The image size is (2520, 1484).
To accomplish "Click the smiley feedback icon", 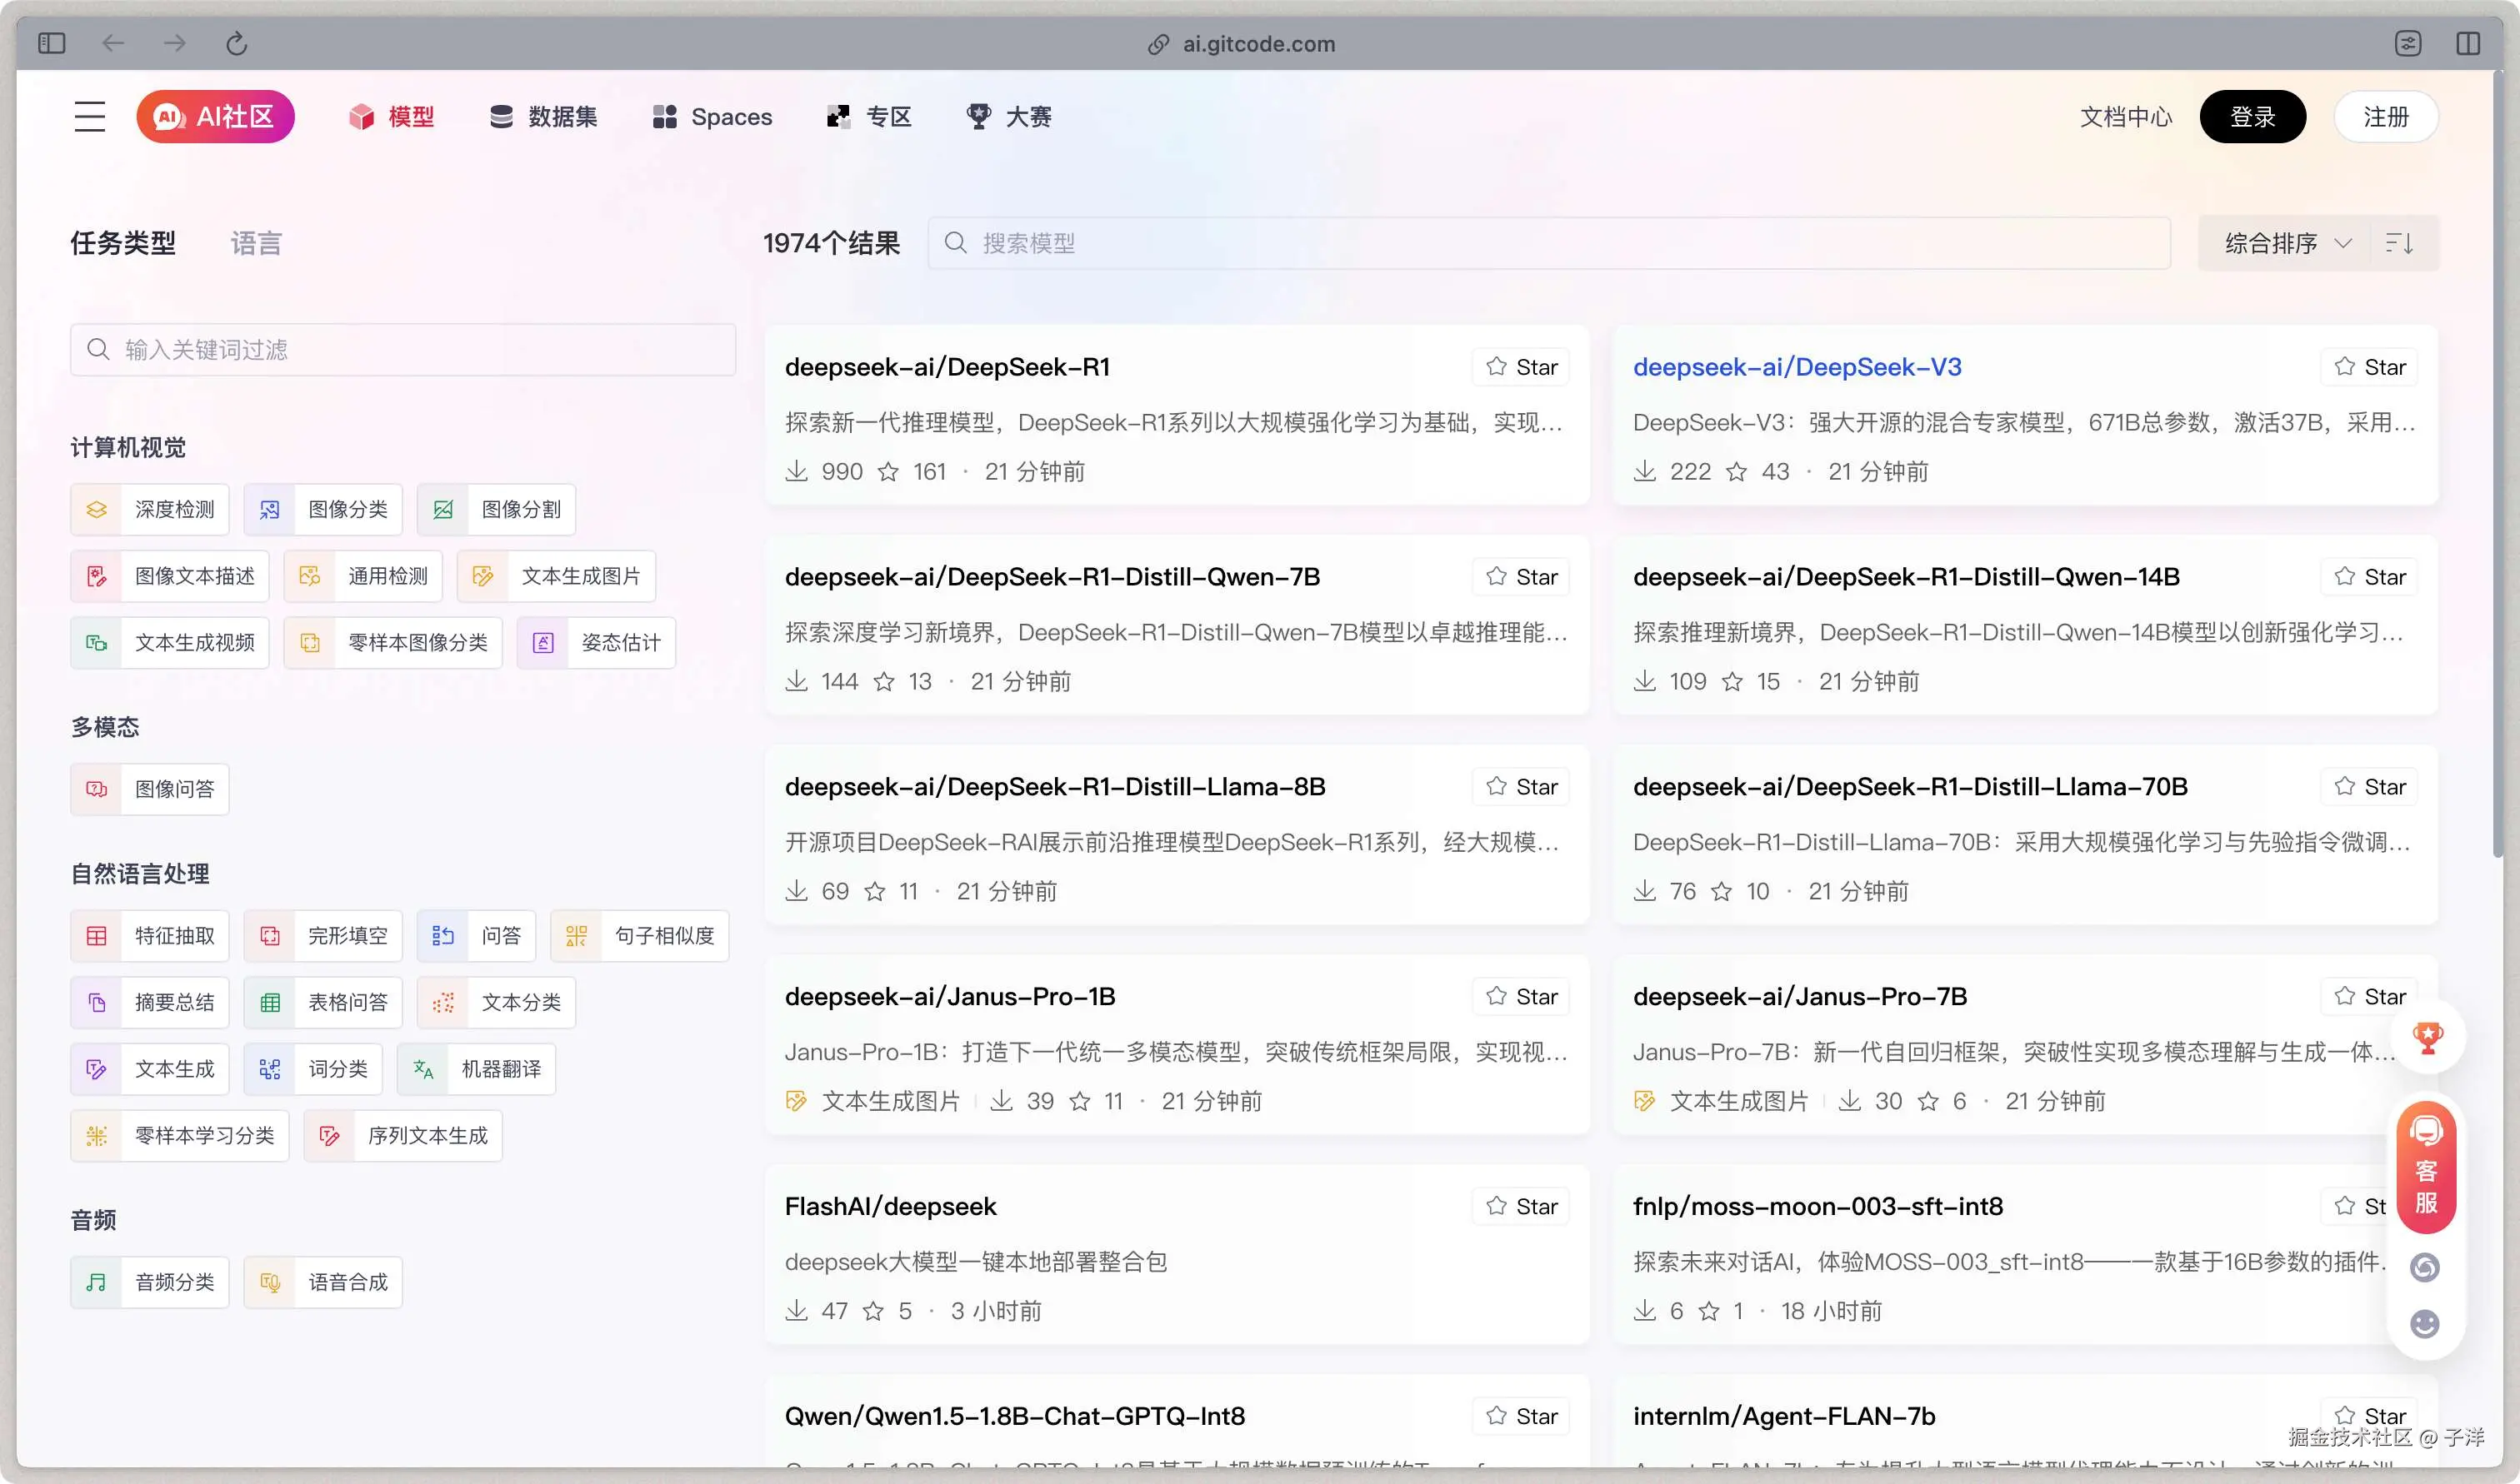I will point(2424,1324).
